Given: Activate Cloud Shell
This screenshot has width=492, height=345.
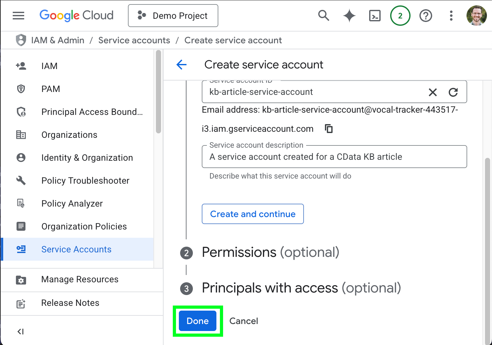Looking at the screenshot, I should coord(375,15).
